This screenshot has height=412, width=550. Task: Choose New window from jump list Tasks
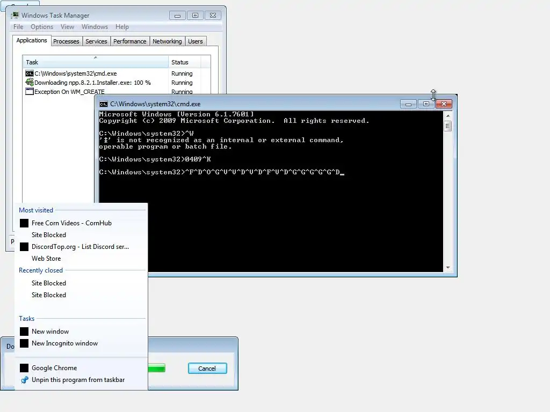82,332
